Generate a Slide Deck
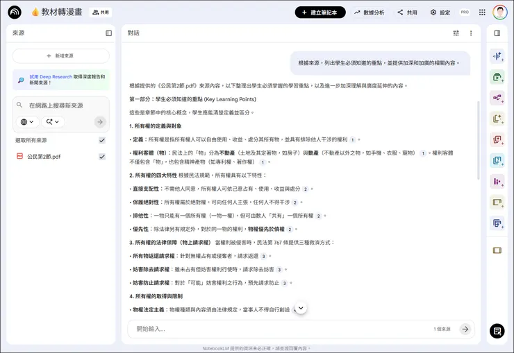The height and width of the screenshot is (353, 514). tap(497, 203)
